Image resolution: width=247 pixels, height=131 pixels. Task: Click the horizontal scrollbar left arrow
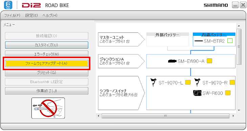pyautogui.click(x=98, y=116)
